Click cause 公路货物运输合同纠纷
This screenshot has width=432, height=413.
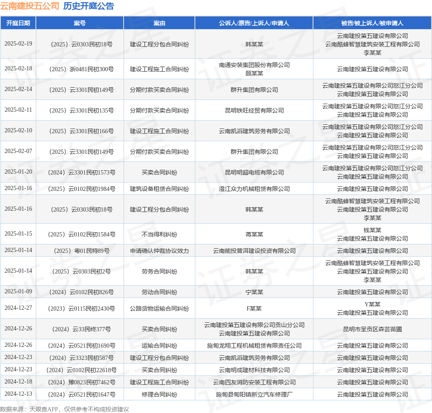coord(159,308)
